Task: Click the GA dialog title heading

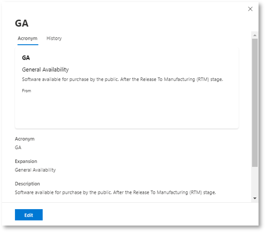Action: (x=22, y=23)
